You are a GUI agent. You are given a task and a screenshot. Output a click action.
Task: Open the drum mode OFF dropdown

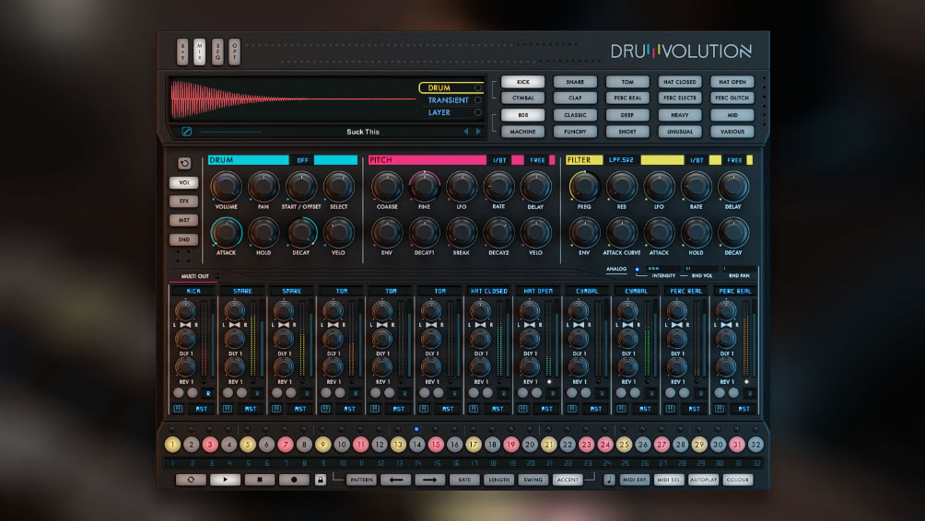click(x=302, y=160)
